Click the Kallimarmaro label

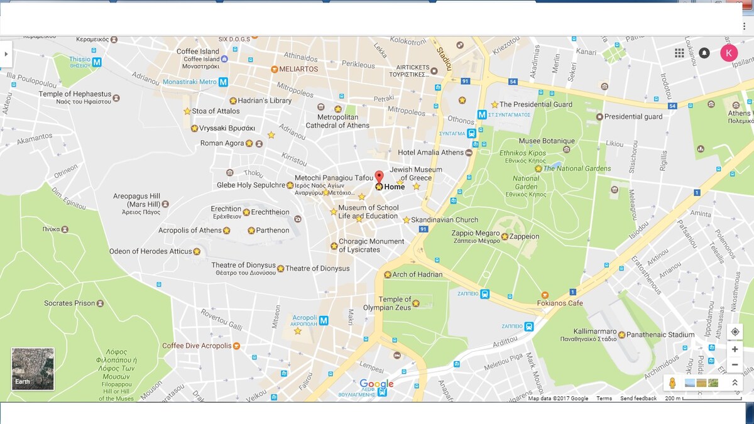[594, 331]
